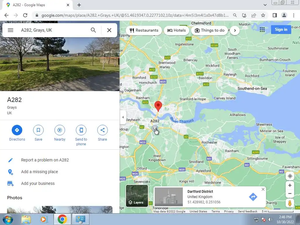Select the A282 - Google Maps tab
The height and width of the screenshot is (225, 300).
click(x=37, y=5)
